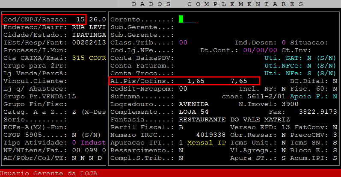Toggle the Uti.NFCe S/N value
Viewport: 341px width, 177px height.
coord(308,65)
